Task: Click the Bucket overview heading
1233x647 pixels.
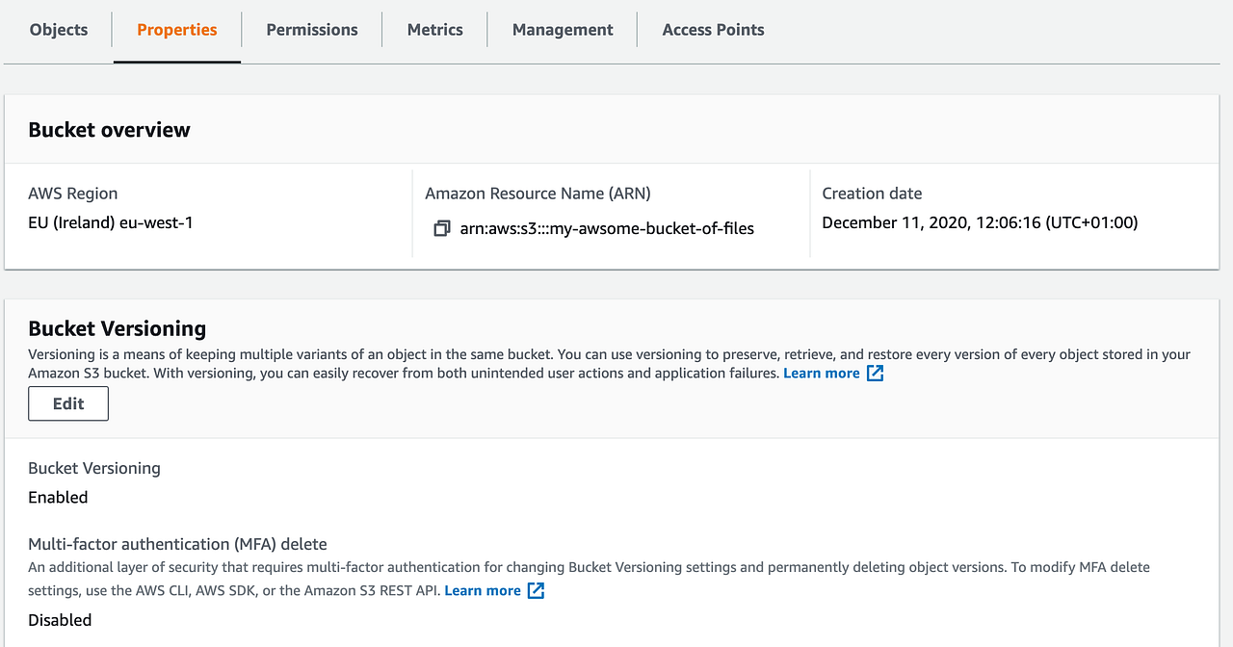Action: tap(109, 130)
